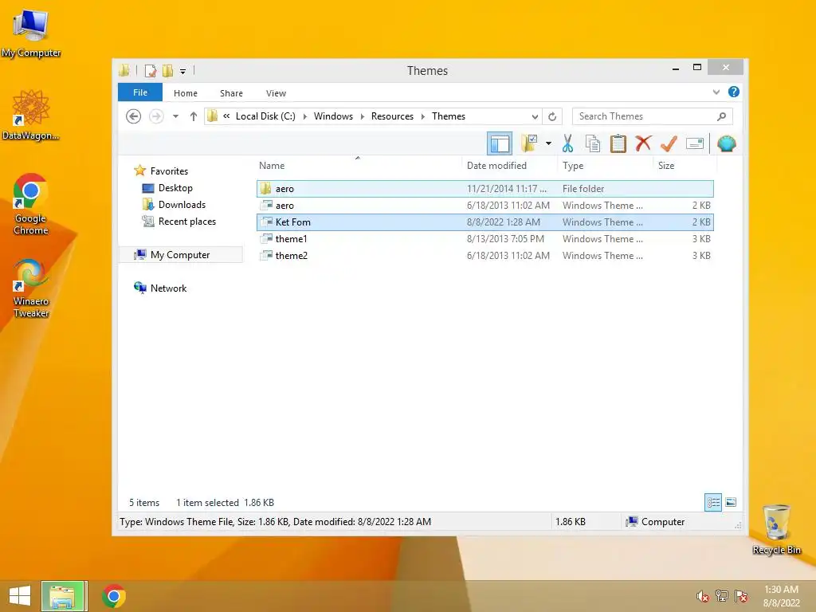Click the New folder quick access icon
816x612 pixels.
(167, 71)
